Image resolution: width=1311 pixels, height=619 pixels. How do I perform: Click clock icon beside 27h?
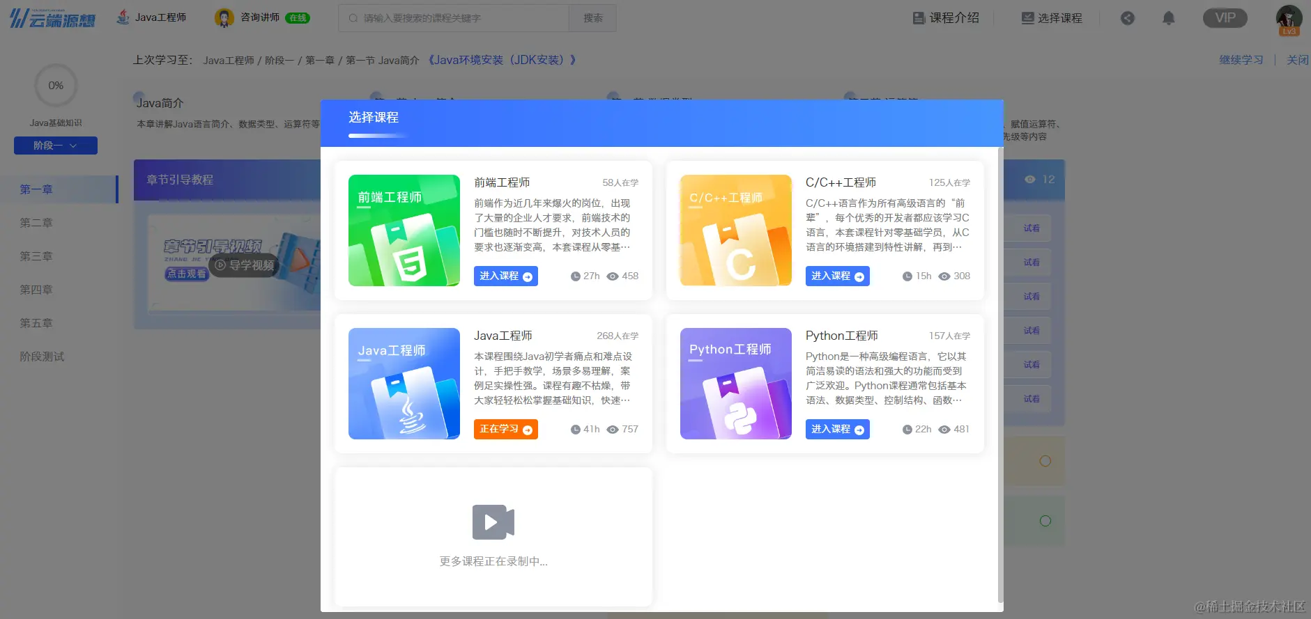[576, 276]
